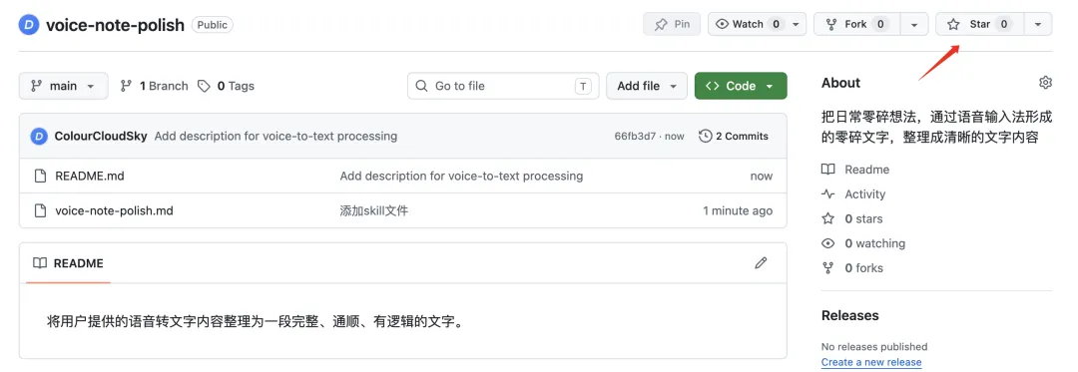Pin the repository with the Pin button

coord(672,24)
